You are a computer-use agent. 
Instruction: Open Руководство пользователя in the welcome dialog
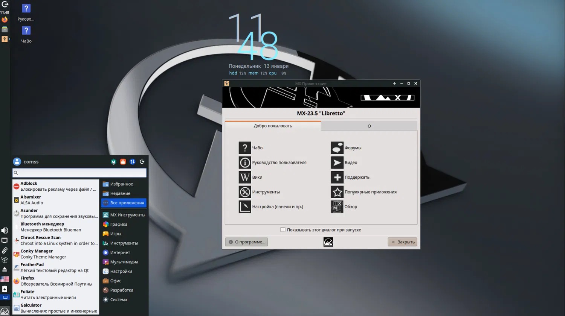[x=245, y=163]
